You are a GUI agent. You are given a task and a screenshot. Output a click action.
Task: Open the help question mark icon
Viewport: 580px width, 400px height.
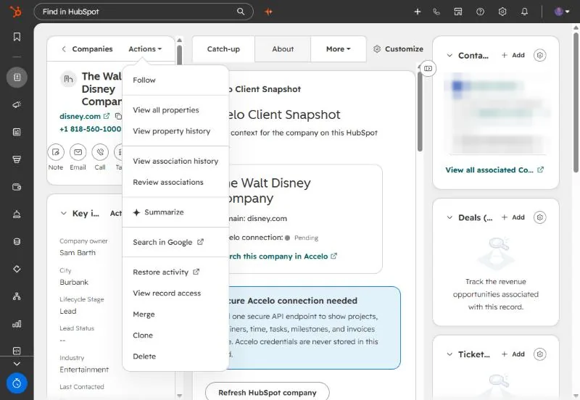coord(480,12)
